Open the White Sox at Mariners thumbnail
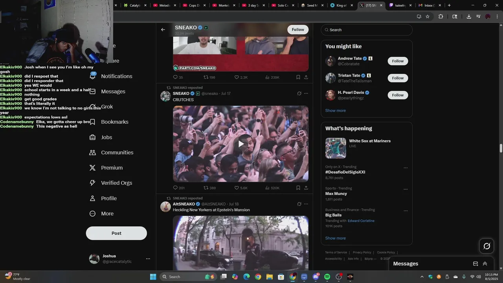This screenshot has height=283, width=503. click(336, 148)
